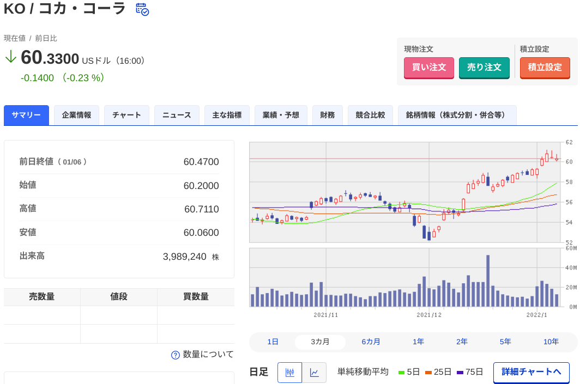Viewport: 580px width, 384px height.
Task: Click the orange 25日 moving average swatch
Action: [428, 373]
